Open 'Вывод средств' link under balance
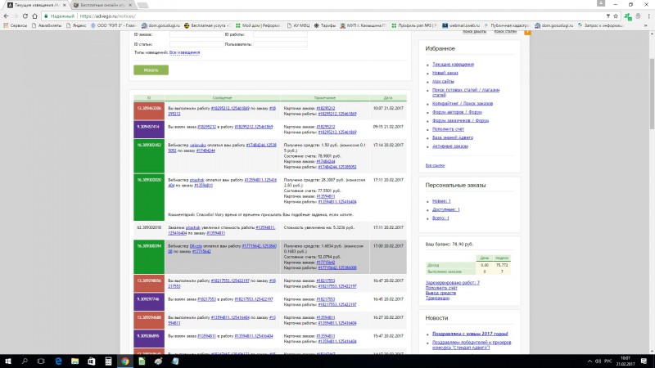Image resolution: width=655 pixels, height=368 pixels. tap(440, 293)
